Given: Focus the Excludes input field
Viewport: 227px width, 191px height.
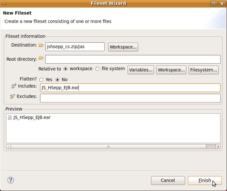Looking at the screenshot, I should click(x=130, y=98).
